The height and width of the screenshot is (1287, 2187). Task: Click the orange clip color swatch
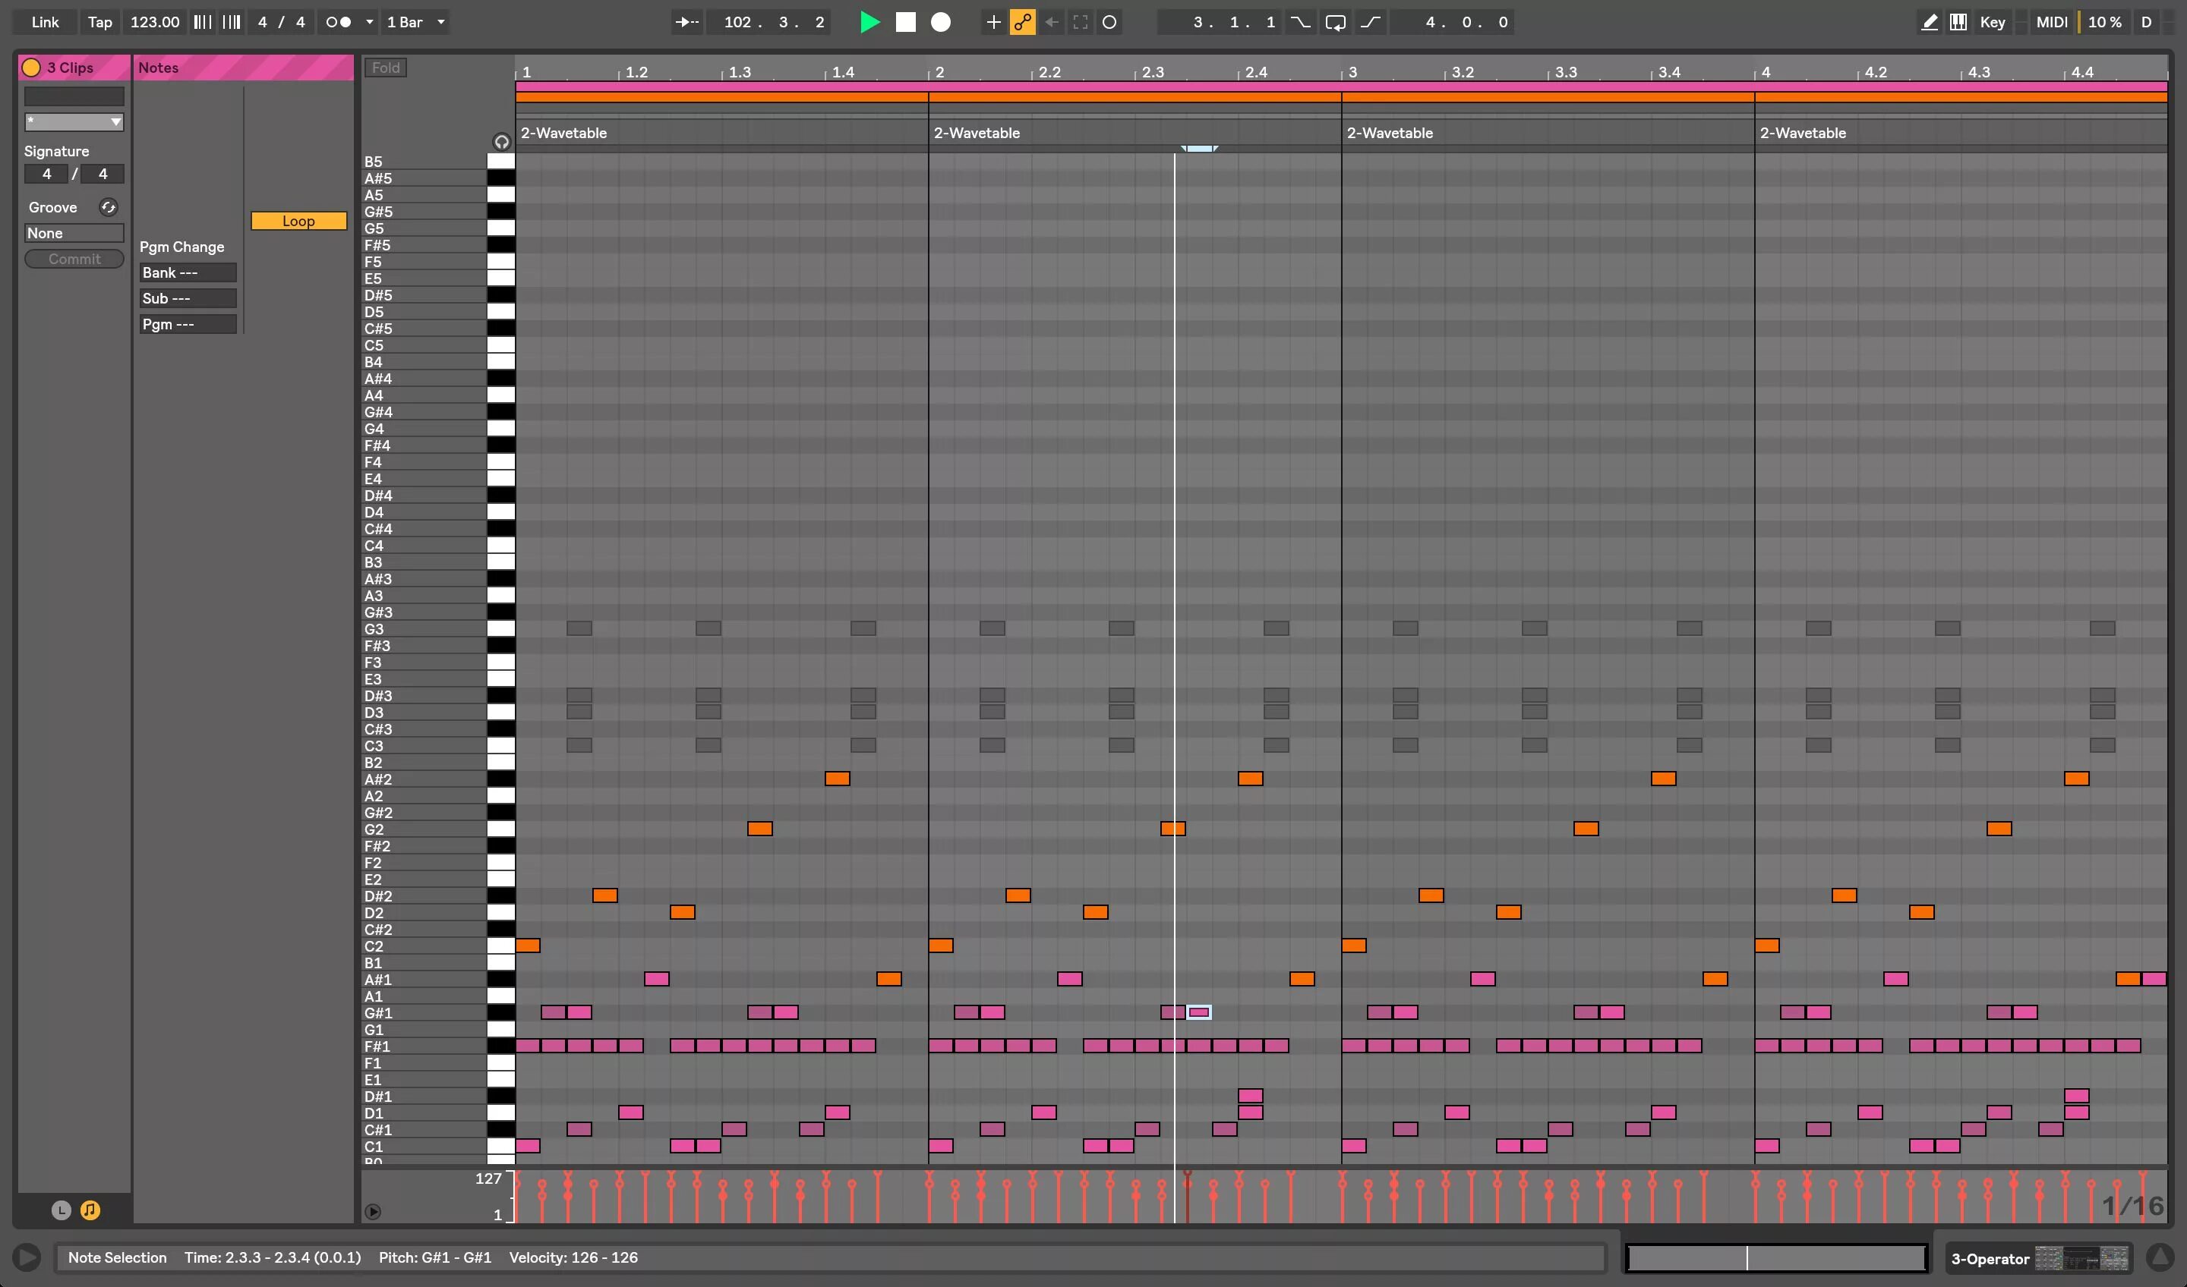click(31, 68)
